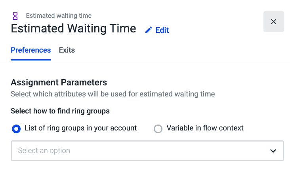
Task: Click the 'Variable in flow context' label text
Action: click(x=205, y=128)
